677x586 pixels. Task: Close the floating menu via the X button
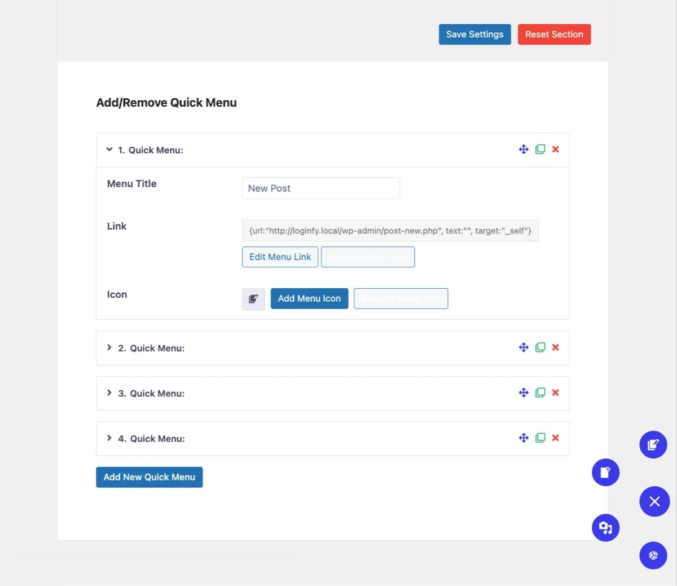654,501
